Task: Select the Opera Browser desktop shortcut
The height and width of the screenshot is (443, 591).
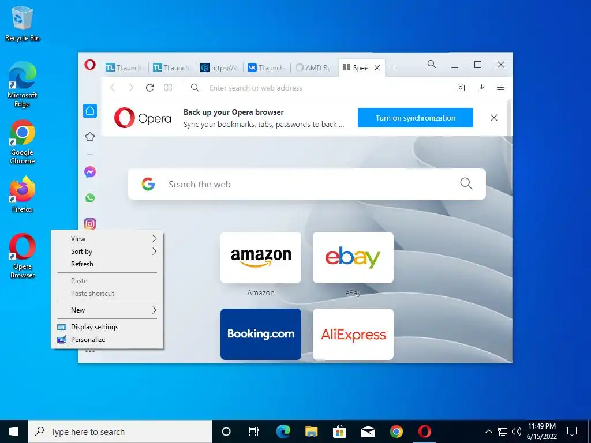Action: pos(23,256)
